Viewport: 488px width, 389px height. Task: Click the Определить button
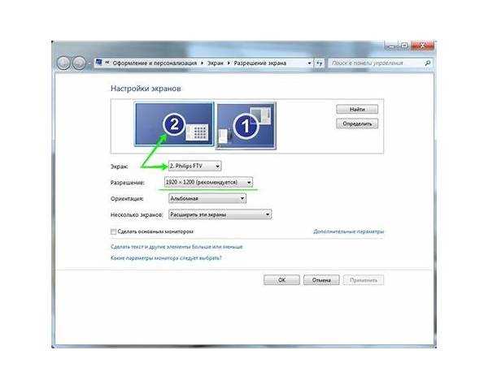357,123
